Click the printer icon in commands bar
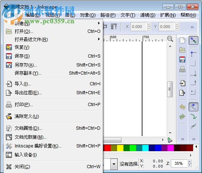 pos(182,69)
